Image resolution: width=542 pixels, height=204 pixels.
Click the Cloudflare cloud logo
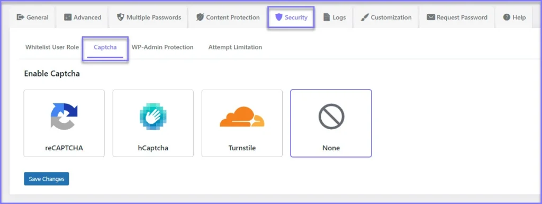[x=242, y=117]
